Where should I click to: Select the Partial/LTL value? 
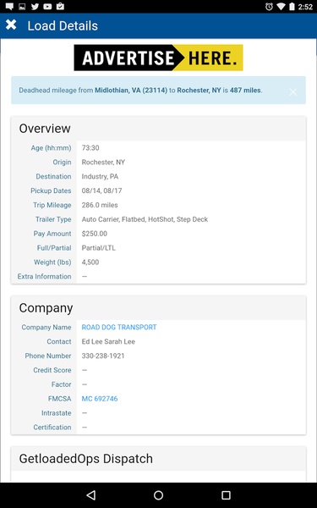tap(98, 248)
